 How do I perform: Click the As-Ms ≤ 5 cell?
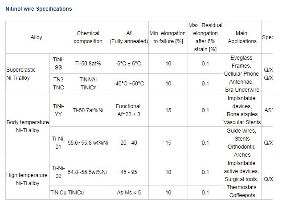129,193
